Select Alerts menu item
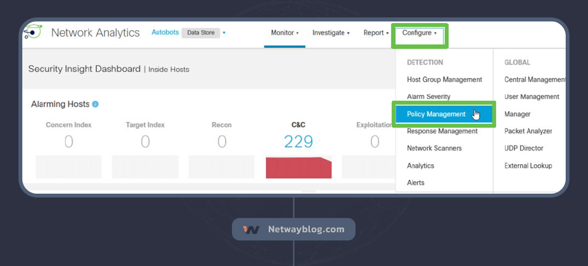This screenshot has height=266, width=588. 415,183
